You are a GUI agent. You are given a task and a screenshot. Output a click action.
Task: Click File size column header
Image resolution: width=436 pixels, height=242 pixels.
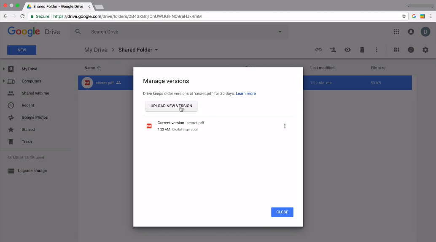[x=378, y=68]
